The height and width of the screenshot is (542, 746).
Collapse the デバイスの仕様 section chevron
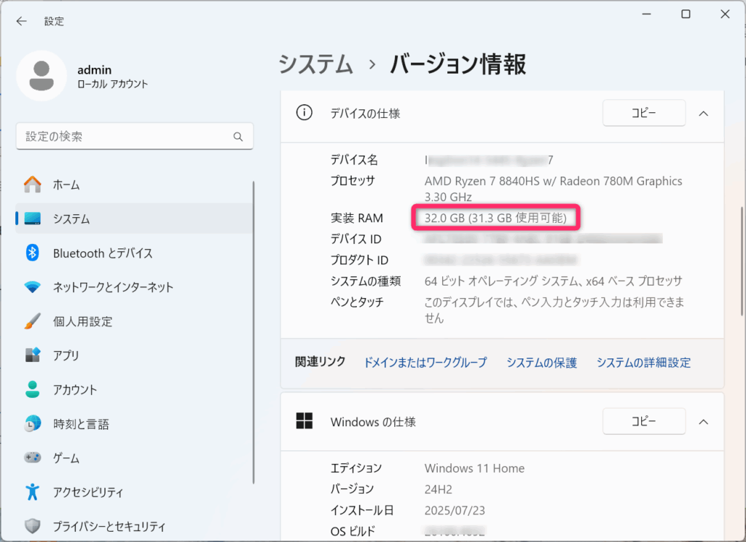tap(703, 113)
